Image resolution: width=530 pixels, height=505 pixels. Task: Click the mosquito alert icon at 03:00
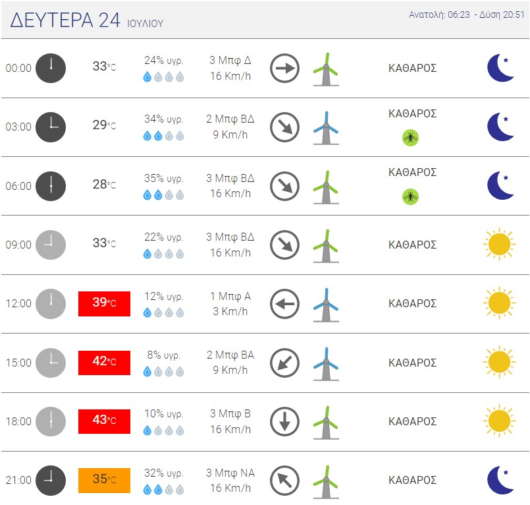[x=411, y=138]
